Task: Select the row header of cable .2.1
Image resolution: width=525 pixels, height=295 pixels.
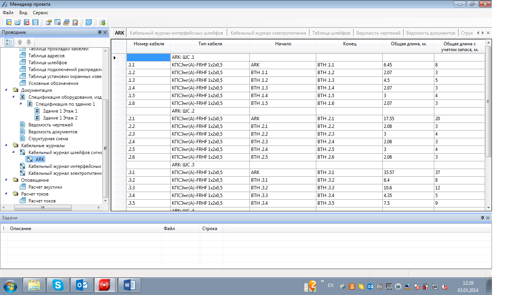Action: (119, 119)
